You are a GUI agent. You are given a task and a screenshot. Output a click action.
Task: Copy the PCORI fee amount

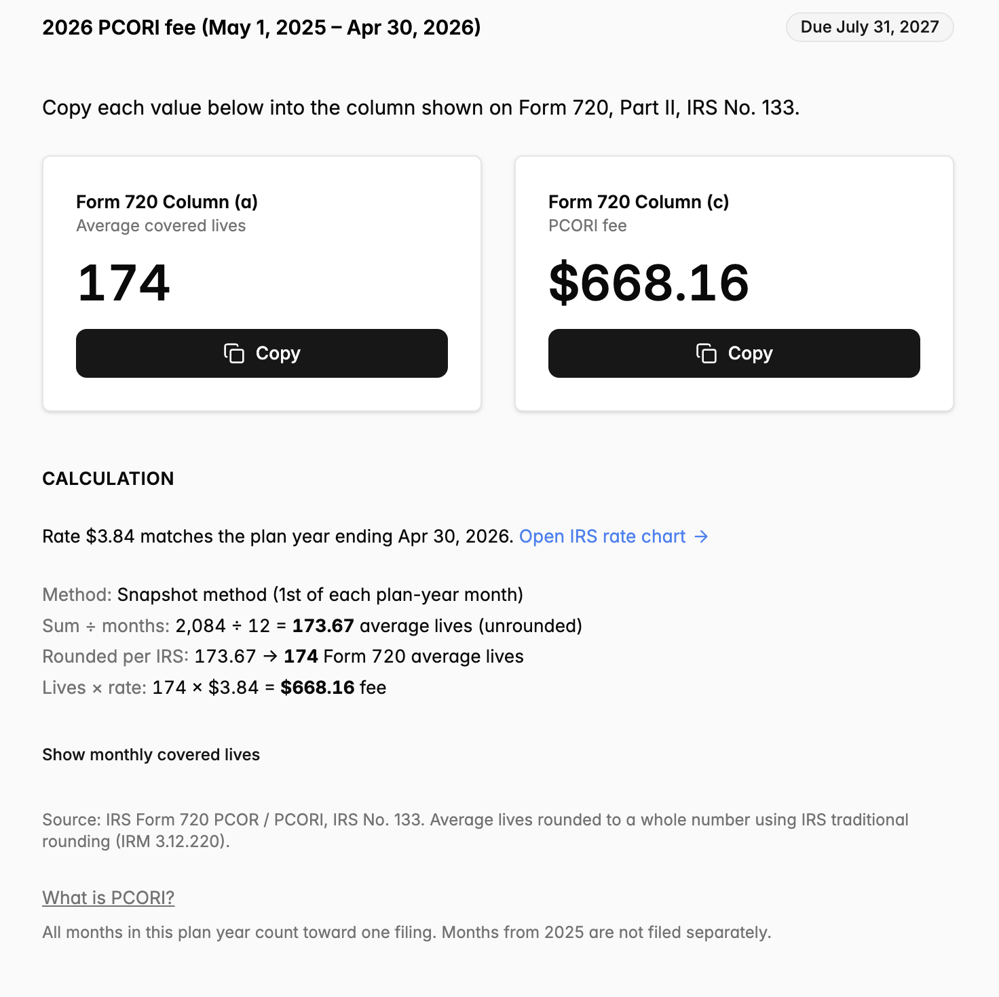click(734, 353)
